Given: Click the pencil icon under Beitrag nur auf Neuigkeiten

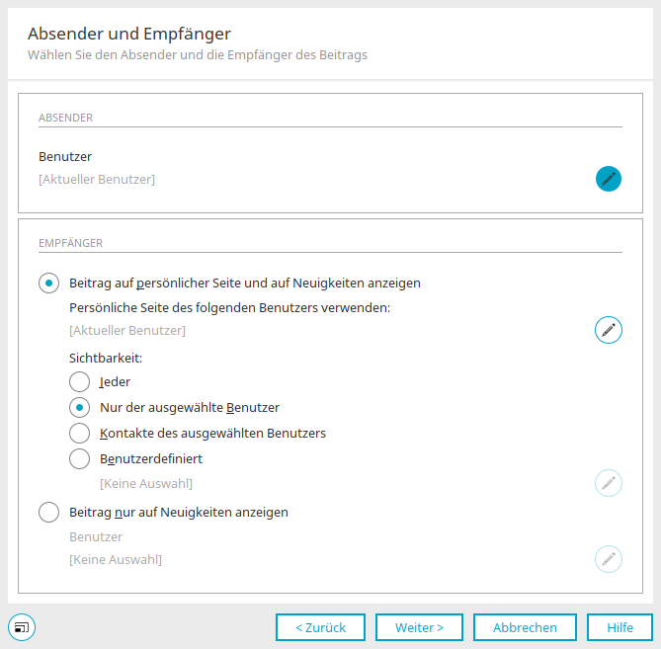Looking at the screenshot, I should 609,559.
